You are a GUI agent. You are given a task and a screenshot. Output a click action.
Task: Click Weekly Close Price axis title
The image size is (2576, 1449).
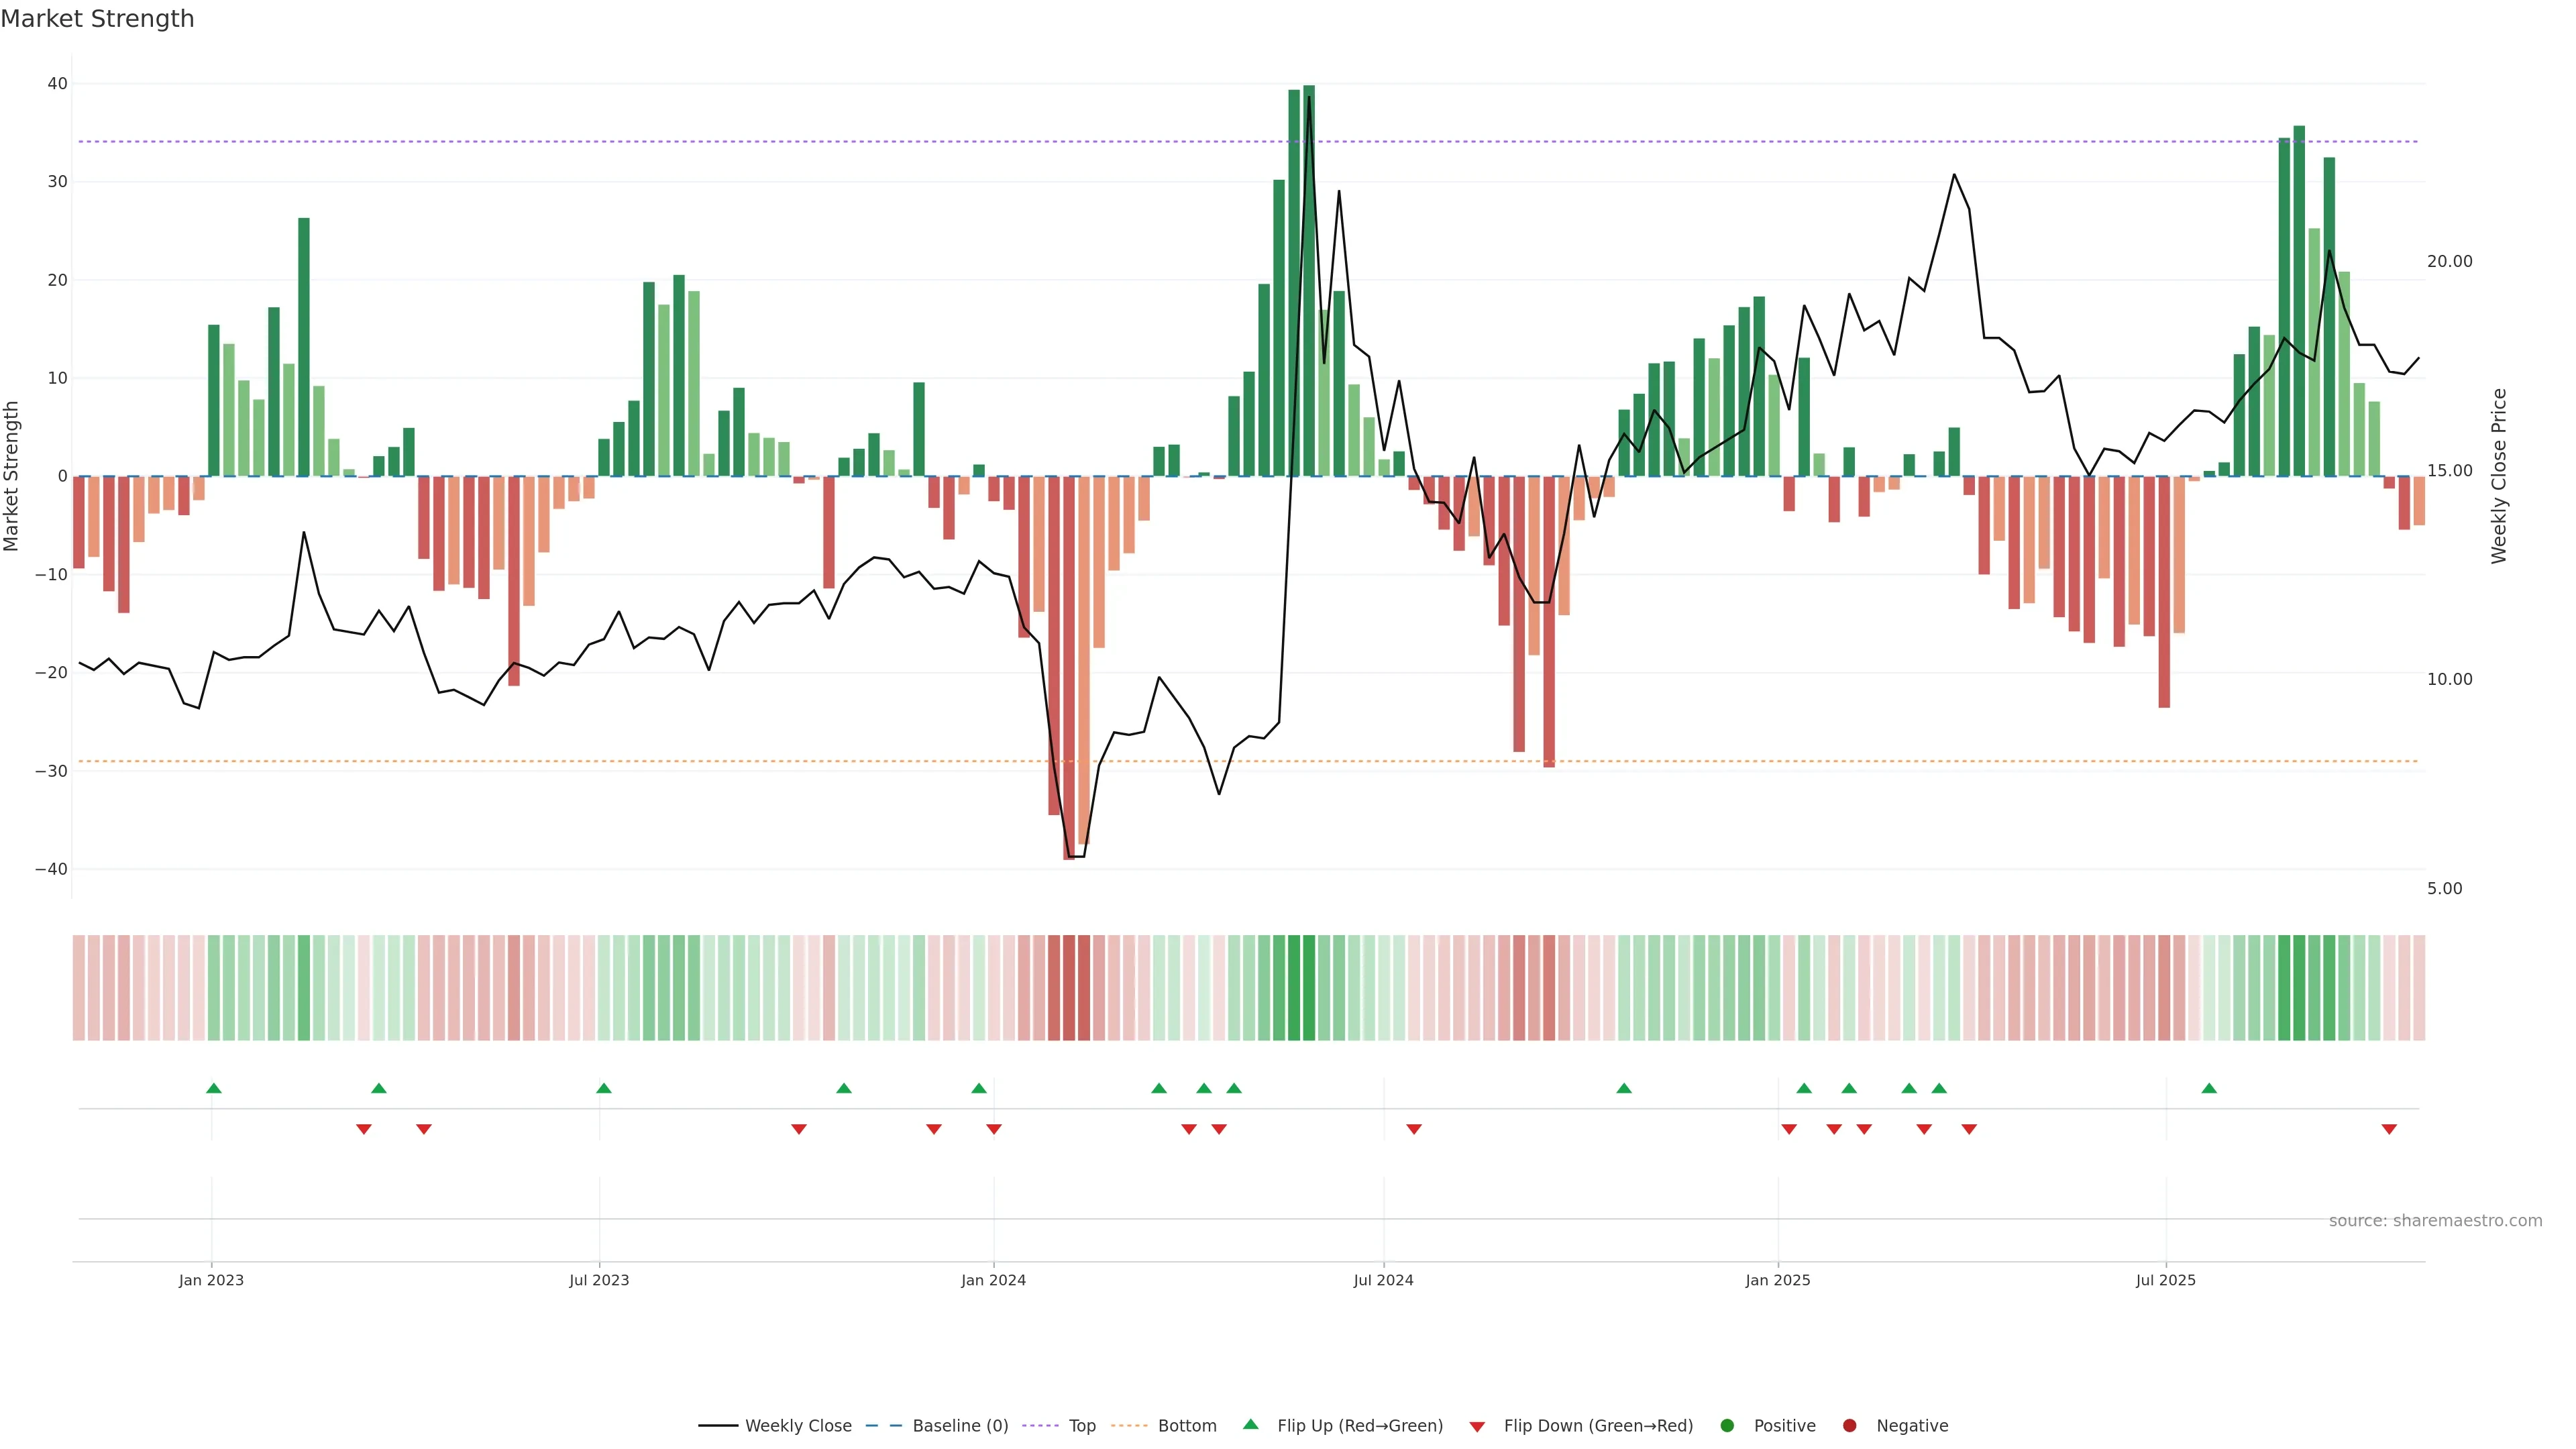click(2499, 476)
